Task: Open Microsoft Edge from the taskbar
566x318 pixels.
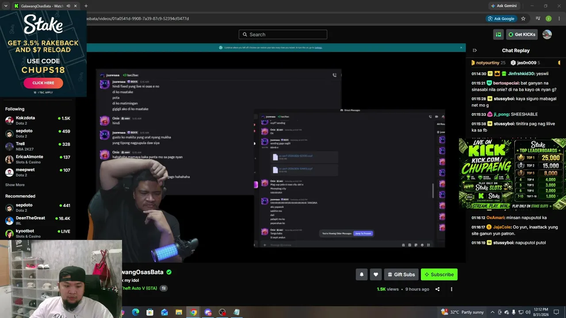Action: [135, 312]
